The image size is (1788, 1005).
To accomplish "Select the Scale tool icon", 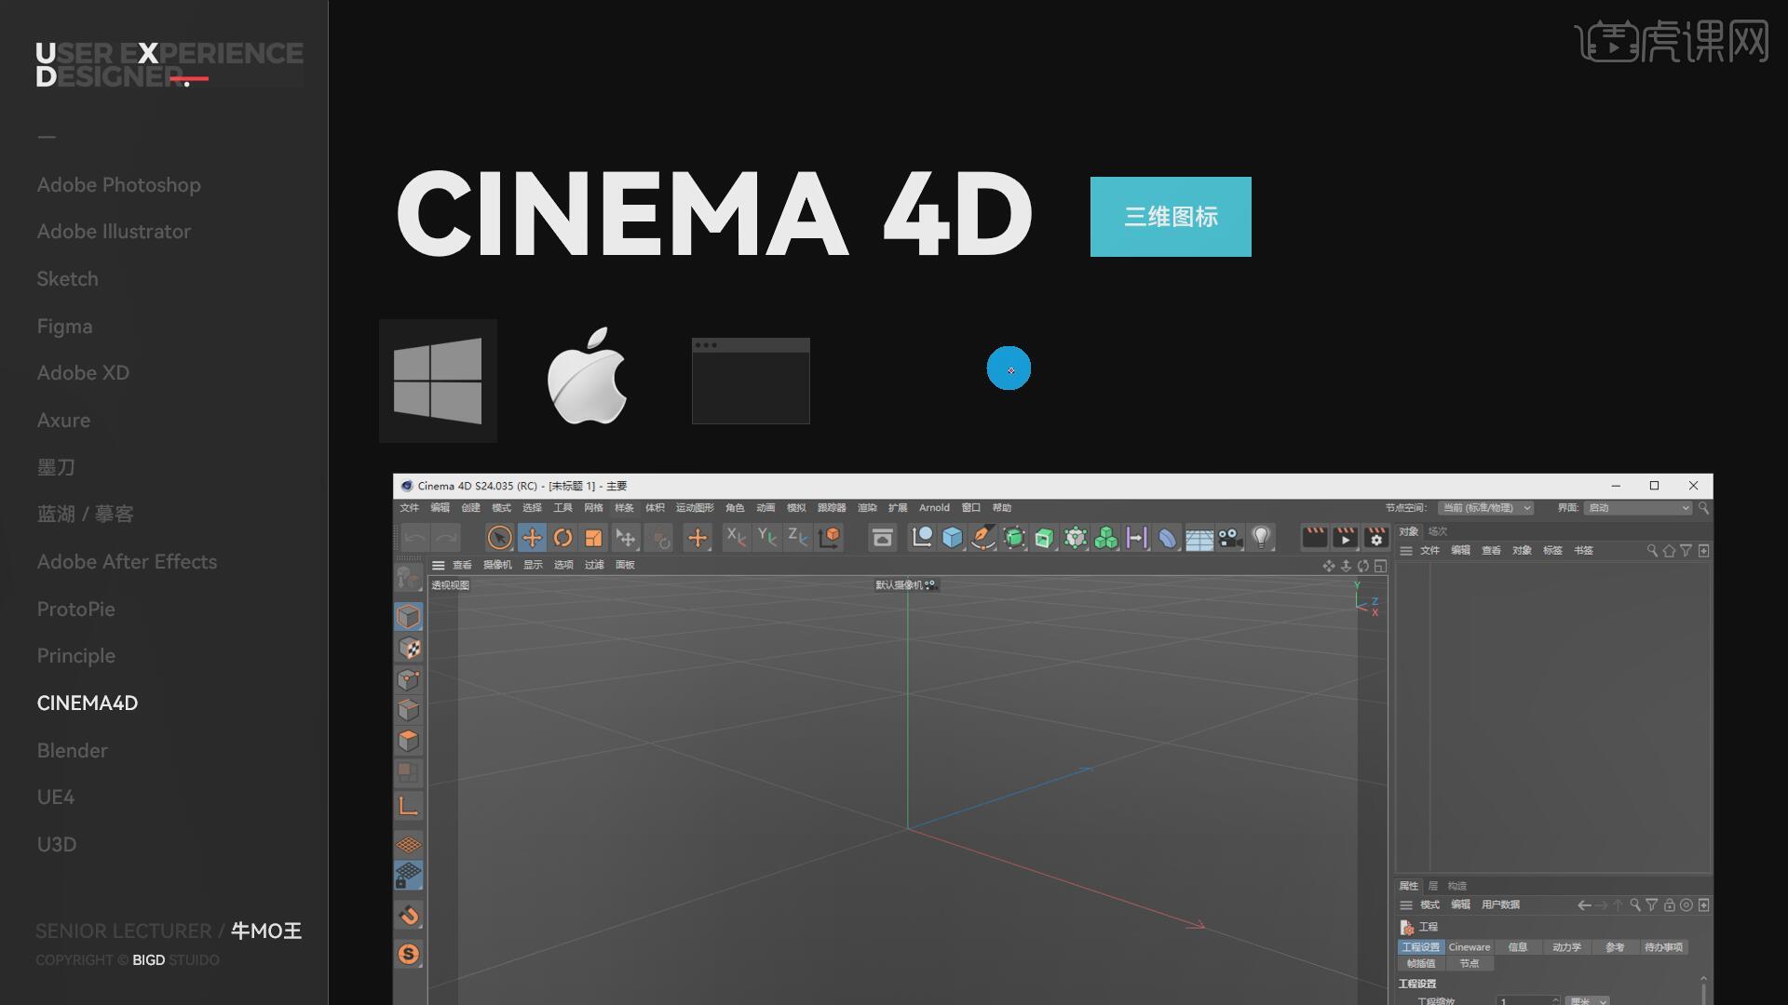I will [593, 538].
